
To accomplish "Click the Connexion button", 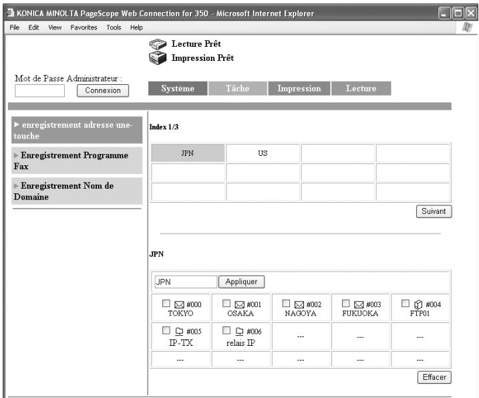I will pos(103,90).
